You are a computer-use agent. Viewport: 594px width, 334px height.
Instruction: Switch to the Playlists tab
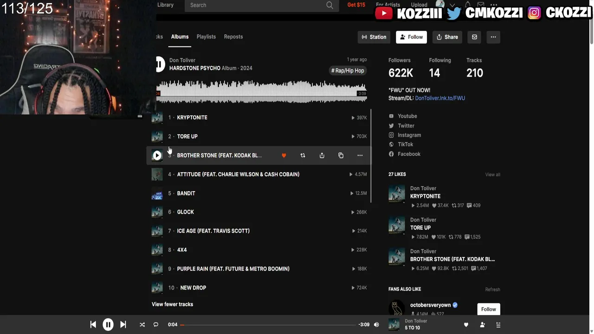[x=206, y=37]
